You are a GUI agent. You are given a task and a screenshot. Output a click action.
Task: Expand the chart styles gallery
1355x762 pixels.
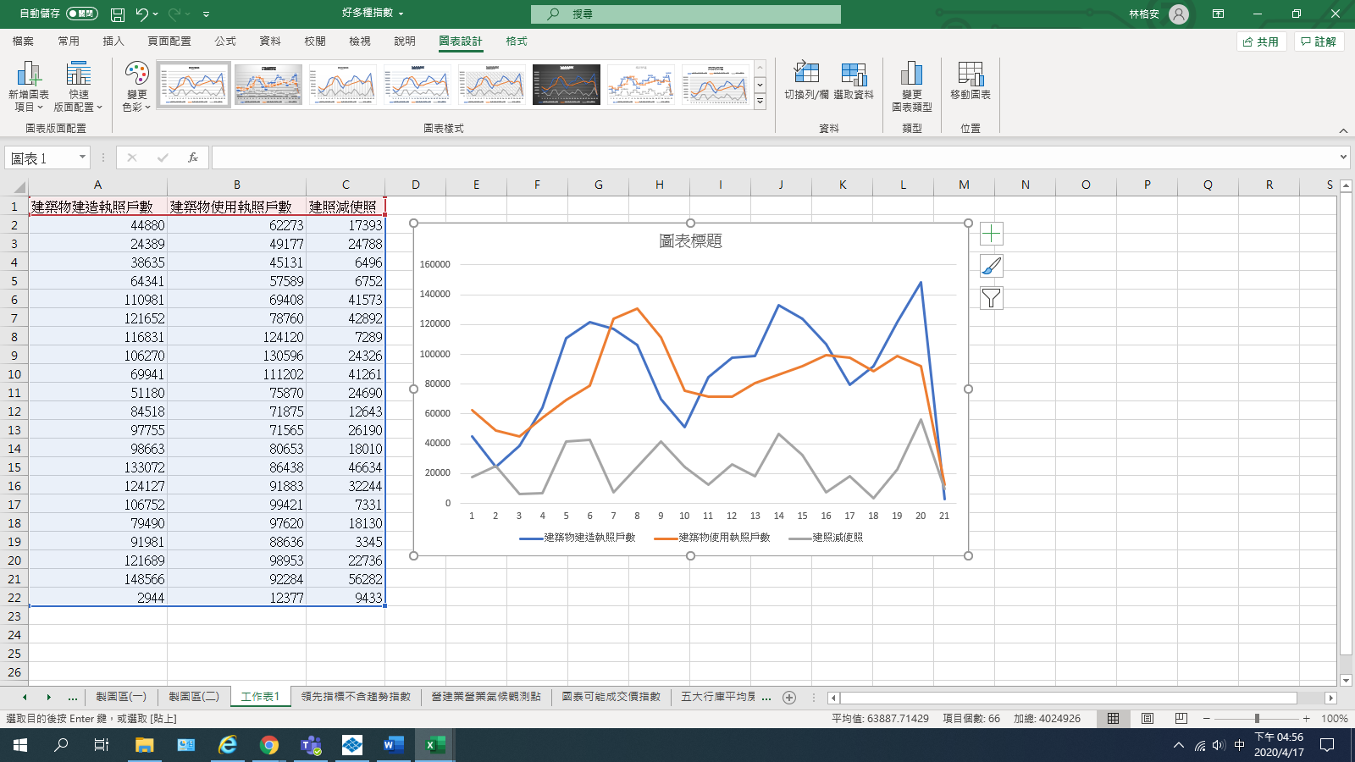760,102
